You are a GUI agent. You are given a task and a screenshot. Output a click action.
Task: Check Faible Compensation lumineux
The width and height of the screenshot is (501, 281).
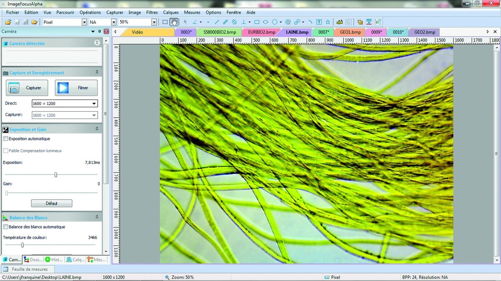(x=7, y=150)
